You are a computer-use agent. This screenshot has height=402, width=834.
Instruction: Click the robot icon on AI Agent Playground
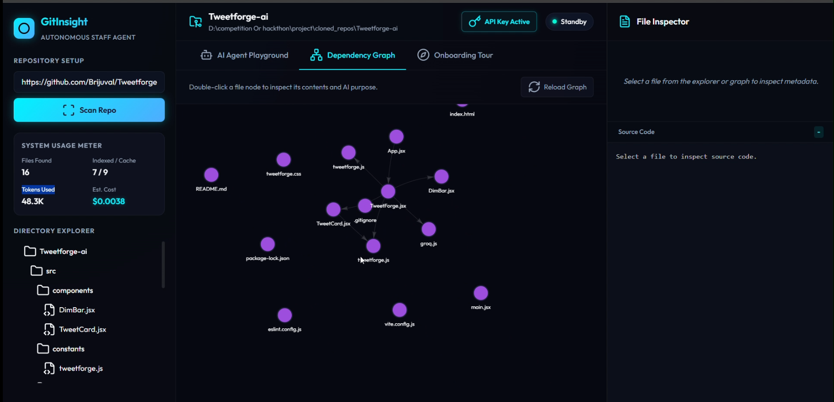206,55
